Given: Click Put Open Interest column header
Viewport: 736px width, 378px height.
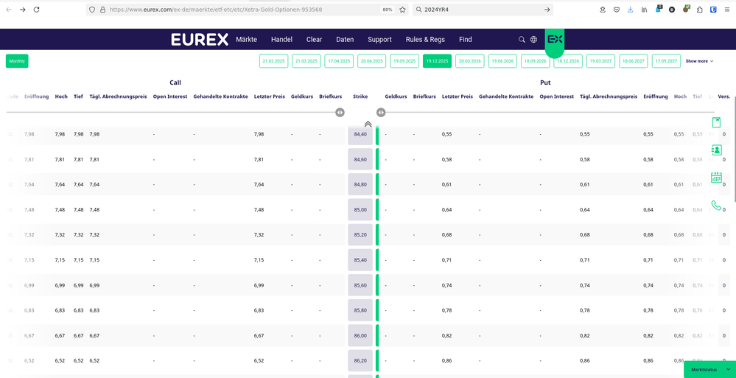Looking at the screenshot, I should point(557,97).
